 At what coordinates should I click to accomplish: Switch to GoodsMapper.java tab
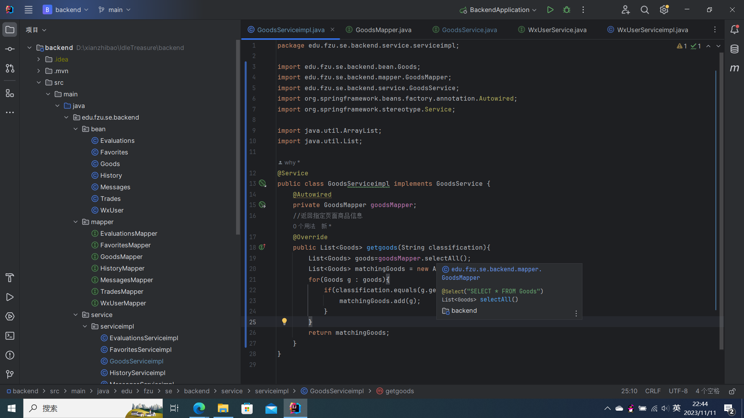(379, 30)
